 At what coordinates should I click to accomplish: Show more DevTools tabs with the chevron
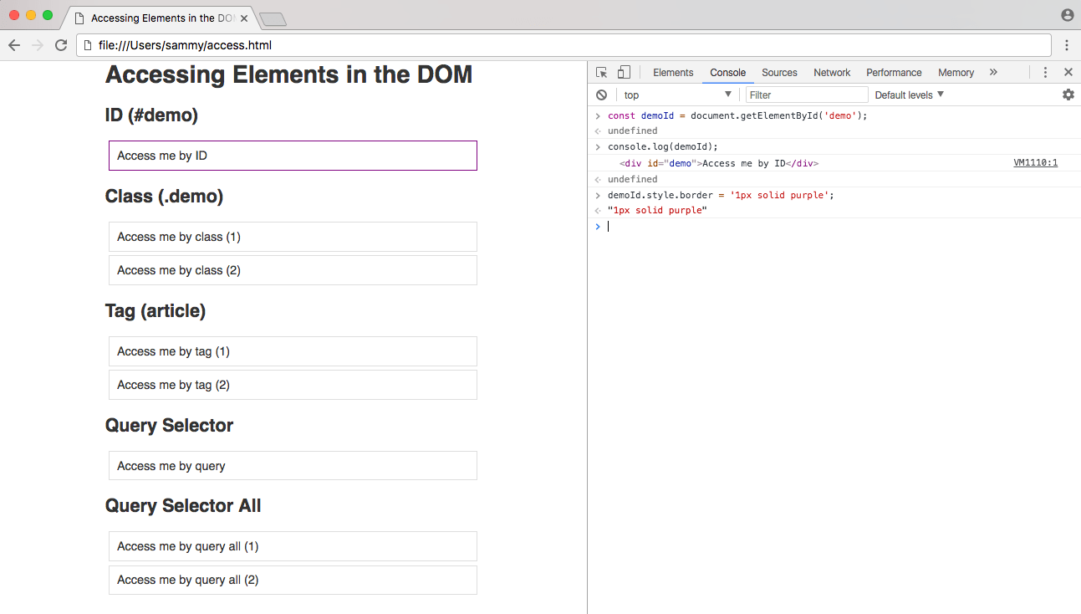993,73
